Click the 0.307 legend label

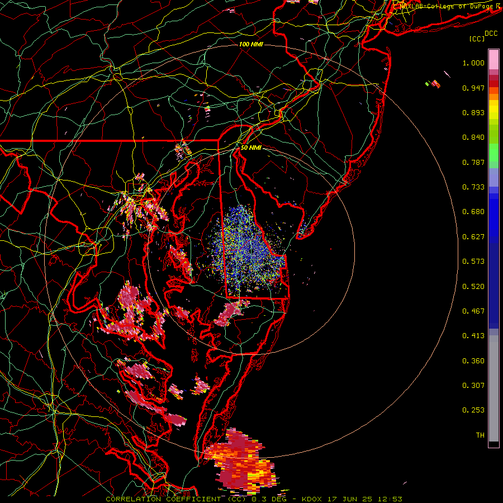click(473, 386)
